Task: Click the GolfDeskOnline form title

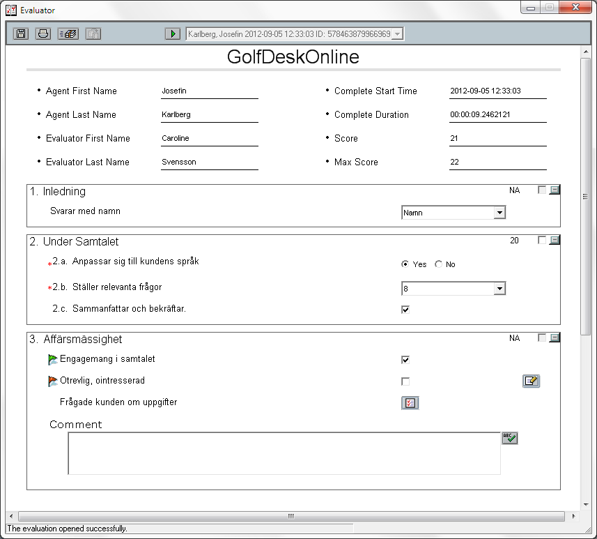Action: 293,57
